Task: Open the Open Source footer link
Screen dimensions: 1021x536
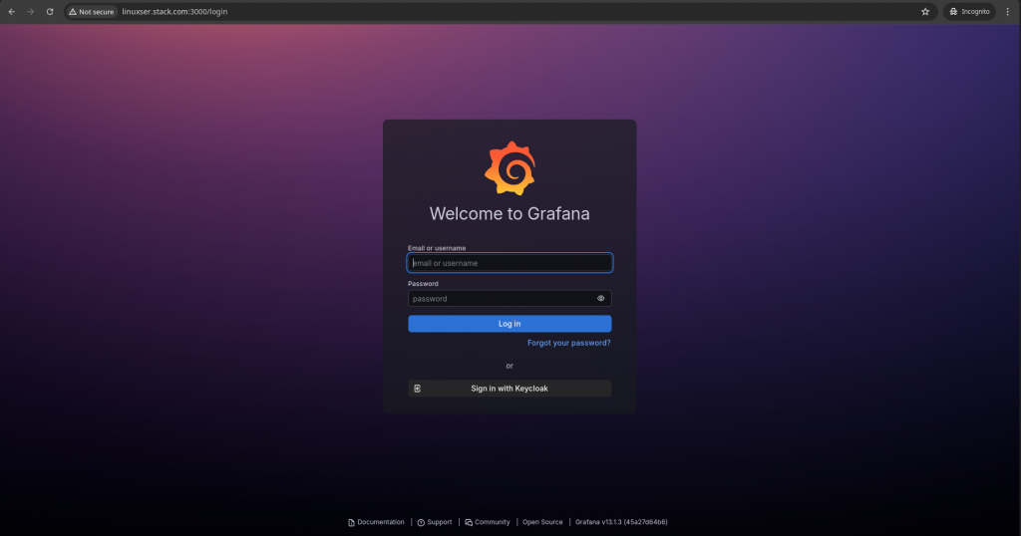Action: [542, 522]
